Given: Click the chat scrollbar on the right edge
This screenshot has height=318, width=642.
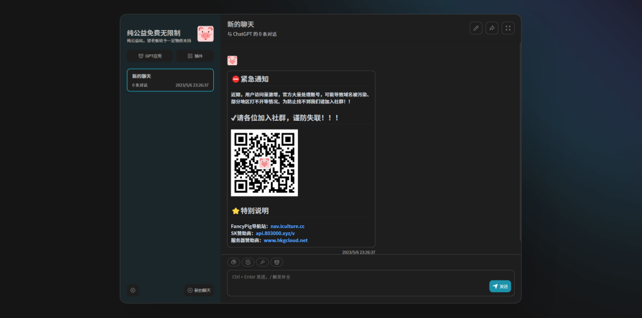Looking at the screenshot, I should (520, 141).
